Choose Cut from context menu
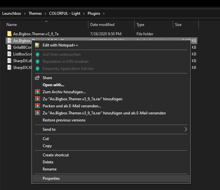This screenshot has height=190, width=220. tap(111, 139)
